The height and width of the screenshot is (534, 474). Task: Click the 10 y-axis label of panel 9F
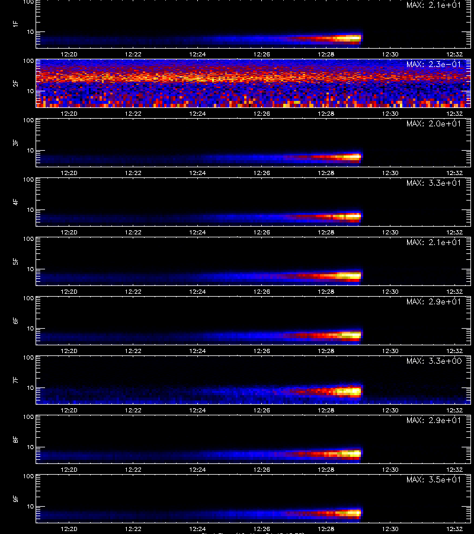[31, 507]
